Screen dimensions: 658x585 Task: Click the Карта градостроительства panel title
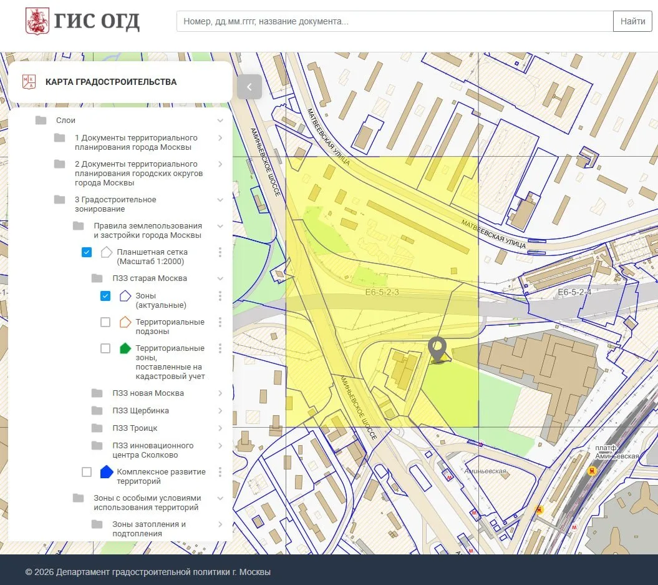pos(111,82)
